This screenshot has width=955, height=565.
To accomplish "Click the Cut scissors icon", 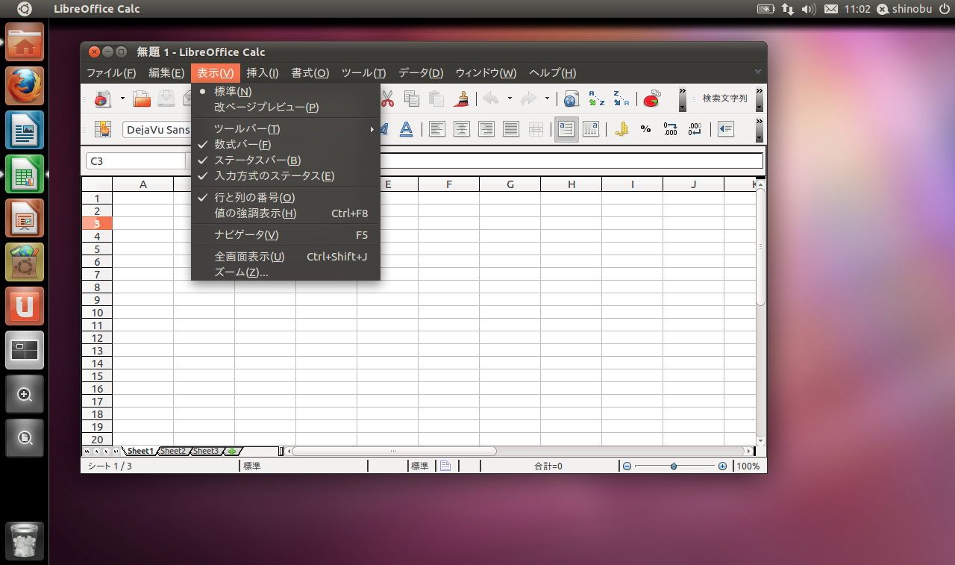I will [x=387, y=99].
